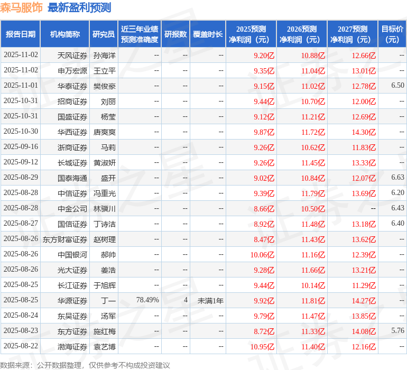The height and width of the screenshot is (370, 407).
Task: Click the 数据来源 disclaimer footer text
Action: [85, 365]
